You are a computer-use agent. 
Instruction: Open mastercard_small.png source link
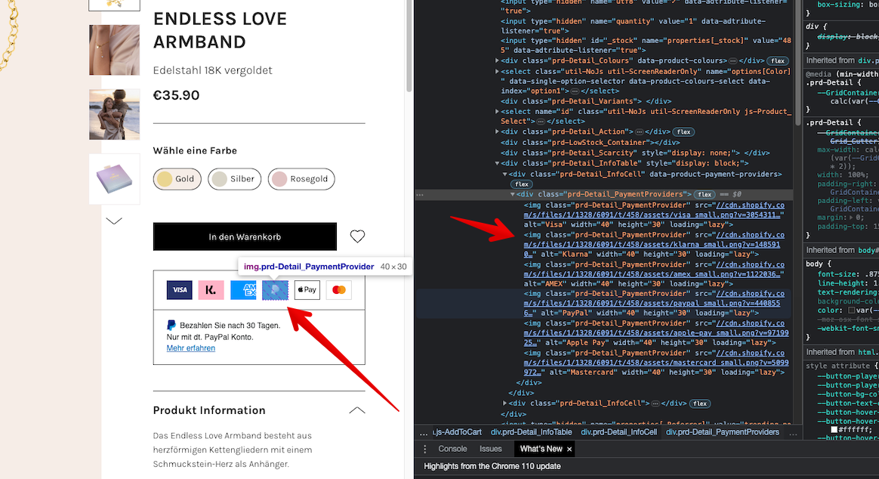click(656, 363)
